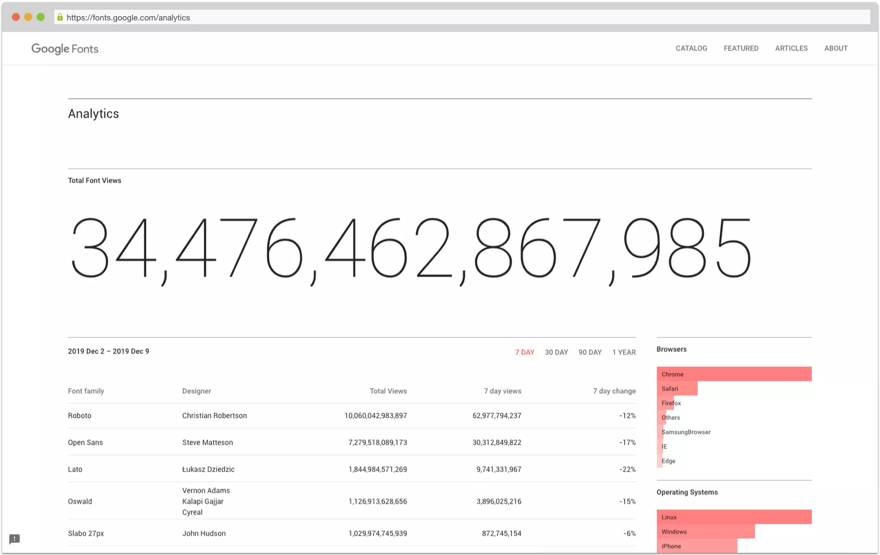Screen dimensions: 880x555
Task: Click designer Christian Robertson
Action: [214, 416]
